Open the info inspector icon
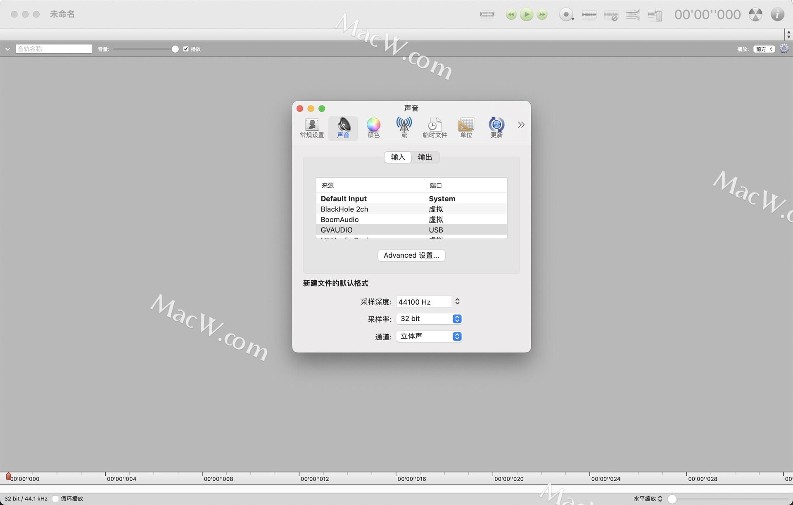Viewport: 793px width, 505px height. (777, 15)
